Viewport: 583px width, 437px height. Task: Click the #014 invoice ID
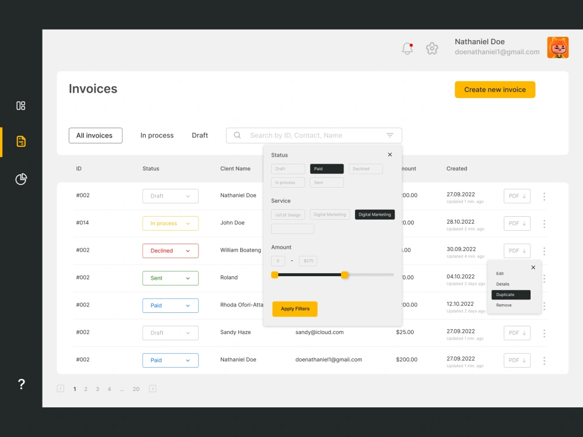[x=83, y=223]
